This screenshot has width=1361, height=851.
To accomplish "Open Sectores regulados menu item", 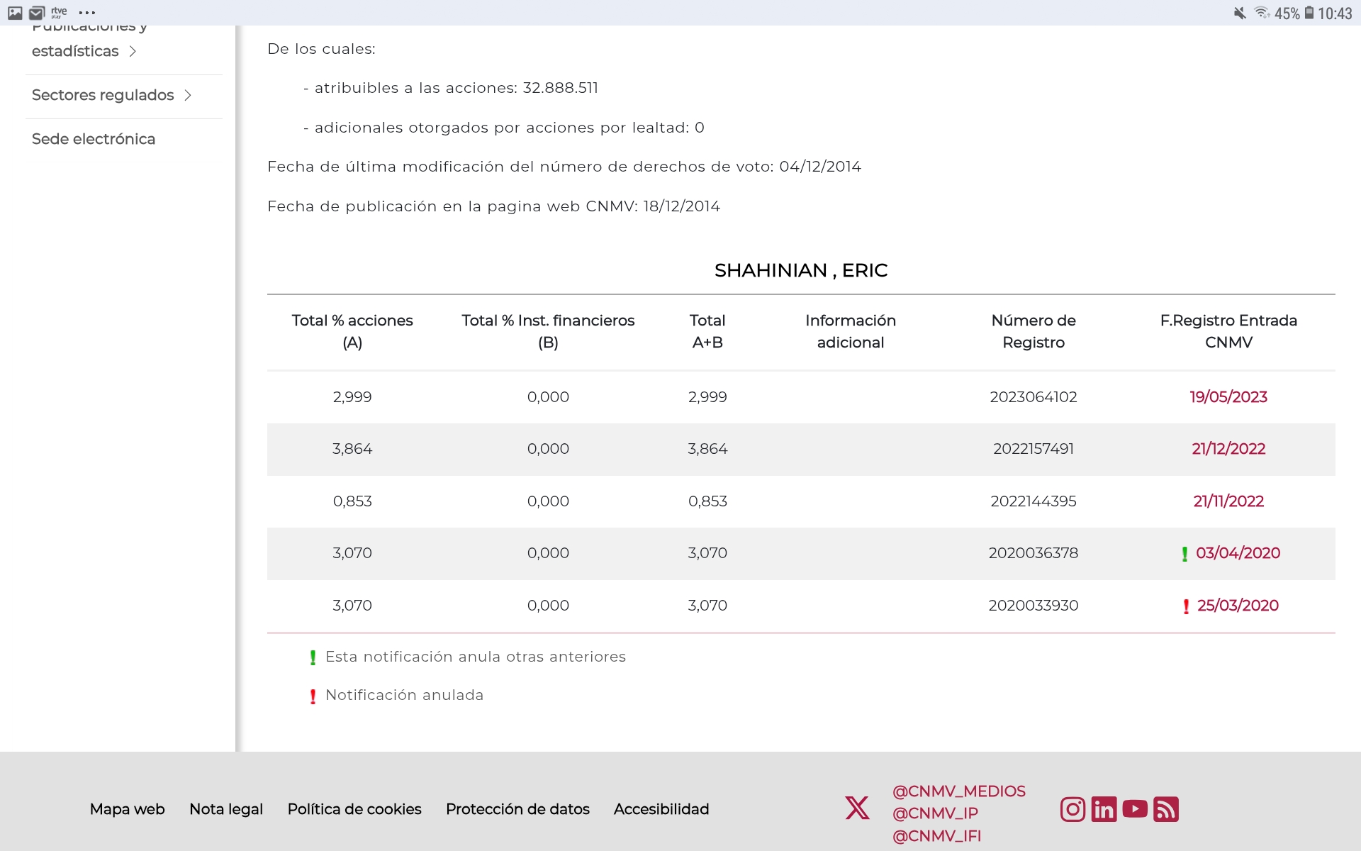I will click(x=103, y=95).
